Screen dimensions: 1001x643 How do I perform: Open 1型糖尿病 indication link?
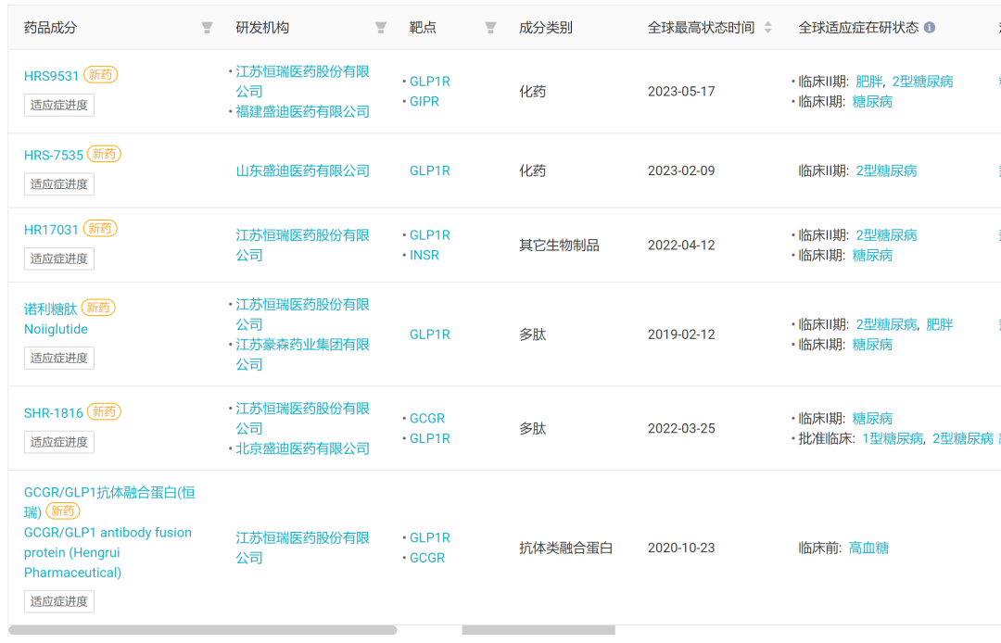point(893,439)
